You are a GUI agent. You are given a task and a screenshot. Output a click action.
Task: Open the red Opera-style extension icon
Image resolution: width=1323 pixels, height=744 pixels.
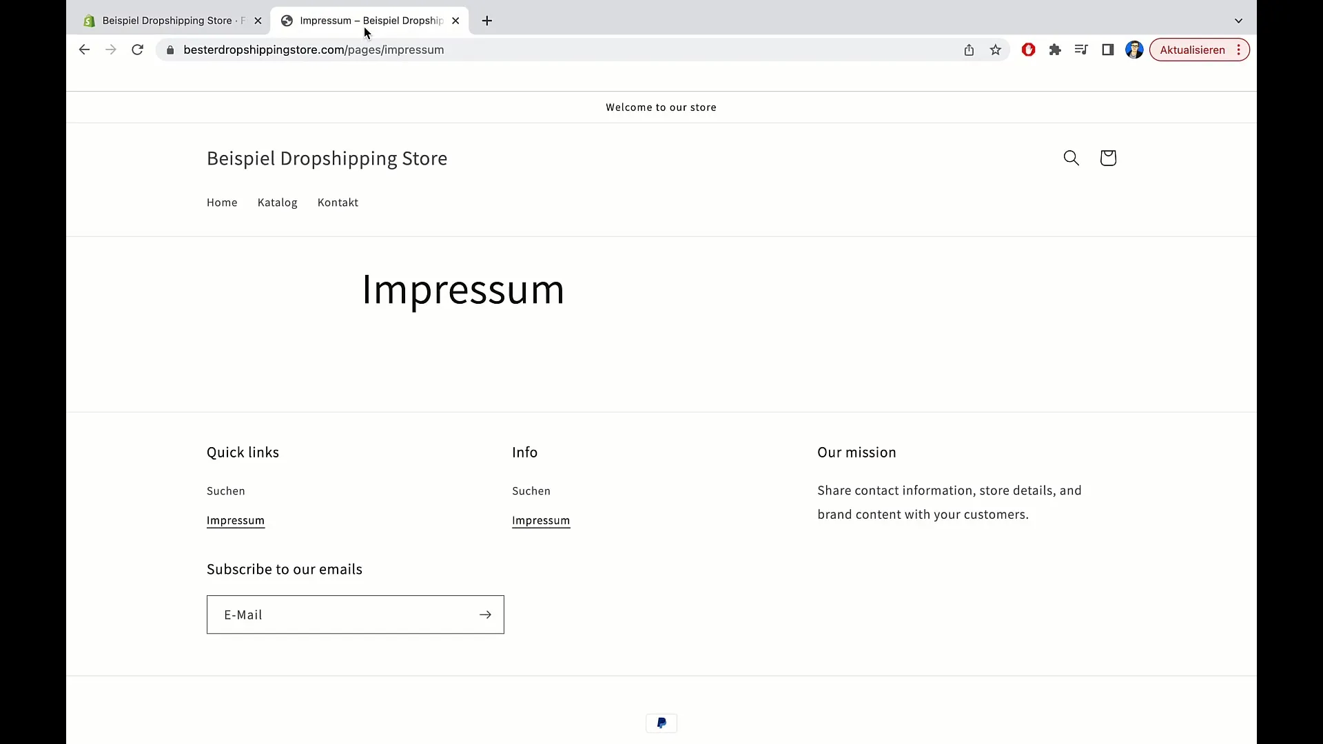1029,50
